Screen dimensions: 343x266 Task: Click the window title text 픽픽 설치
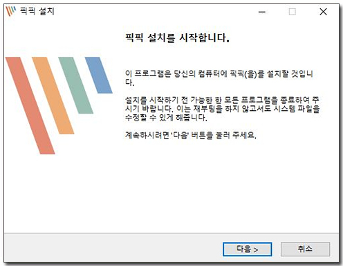[37, 11]
